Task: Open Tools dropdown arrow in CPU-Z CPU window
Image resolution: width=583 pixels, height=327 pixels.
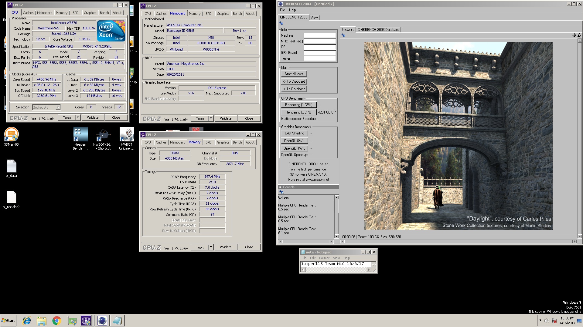Action: coord(78,117)
